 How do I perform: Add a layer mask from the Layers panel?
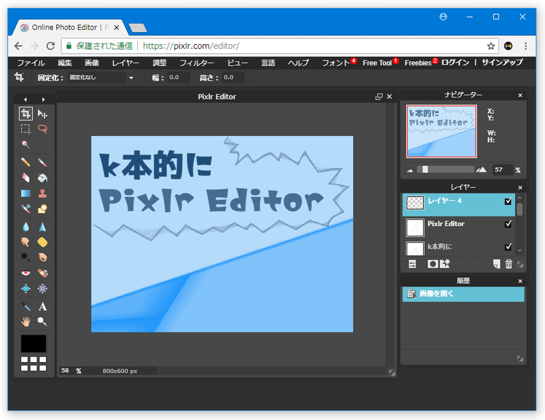tap(433, 264)
